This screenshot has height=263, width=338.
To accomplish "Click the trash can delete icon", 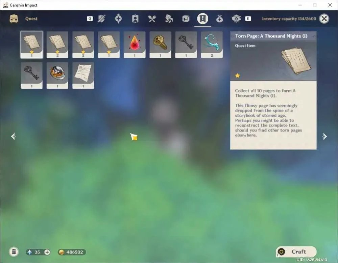I will click(14, 252).
